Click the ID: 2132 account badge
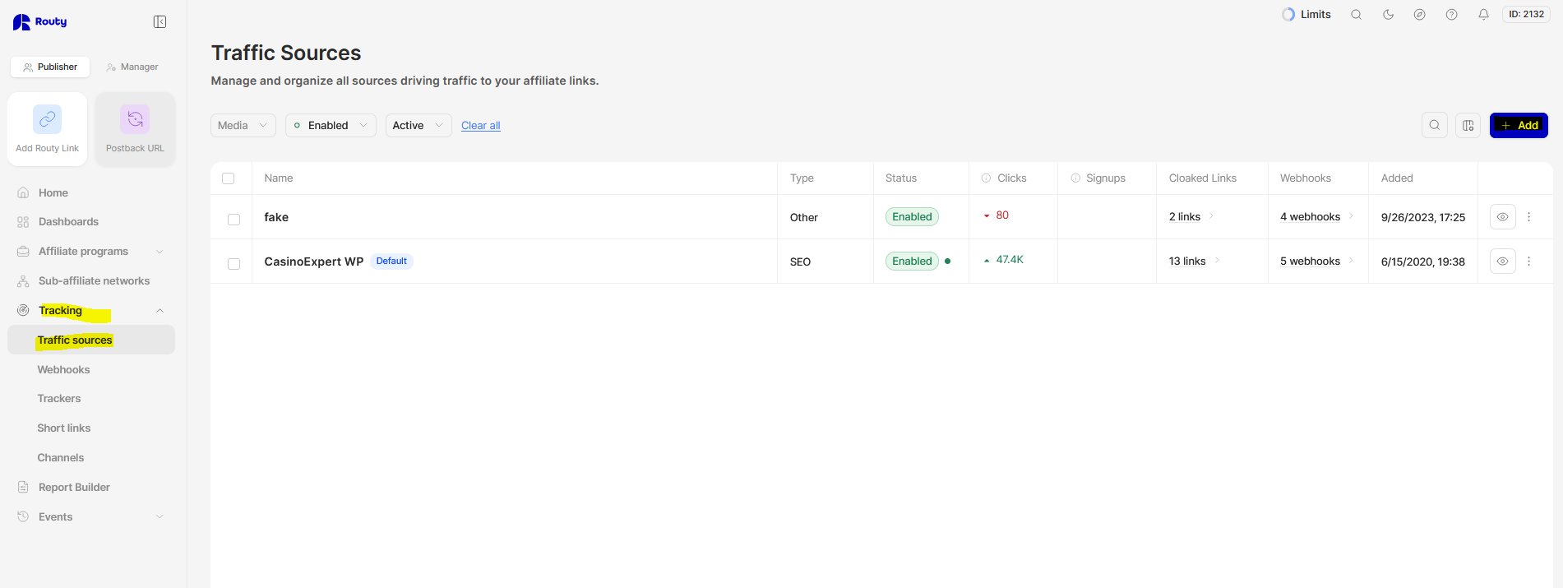The width and height of the screenshot is (1563, 588). (x=1527, y=15)
